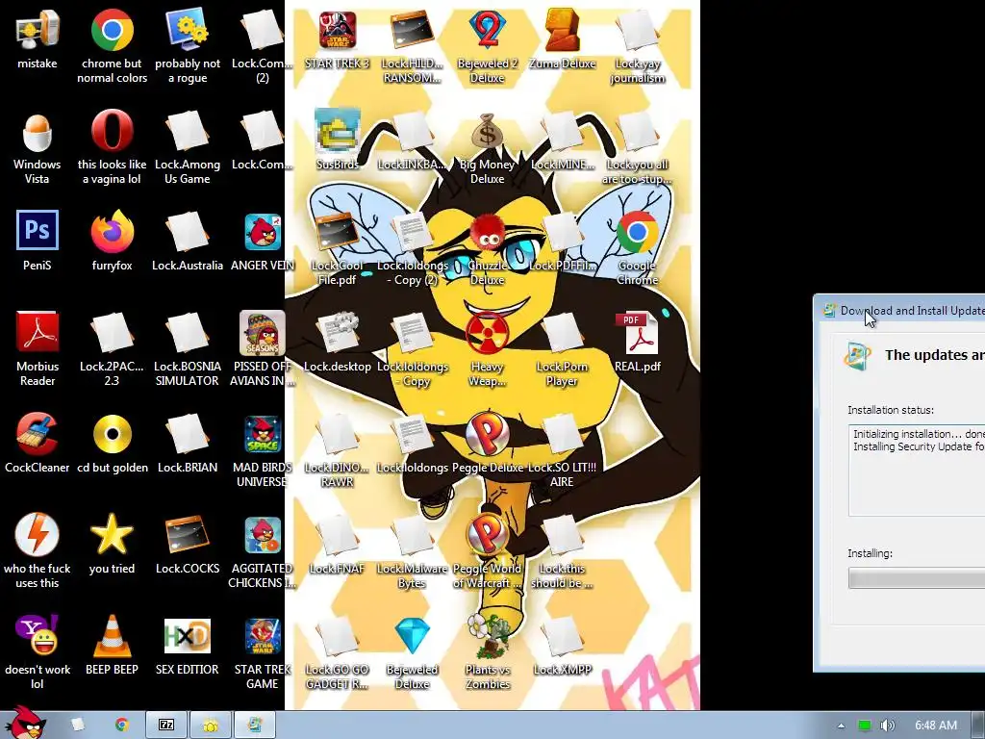Open AGGITATED CHICKENS icon
Viewport: 985px width, 739px height.
[263, 535]
